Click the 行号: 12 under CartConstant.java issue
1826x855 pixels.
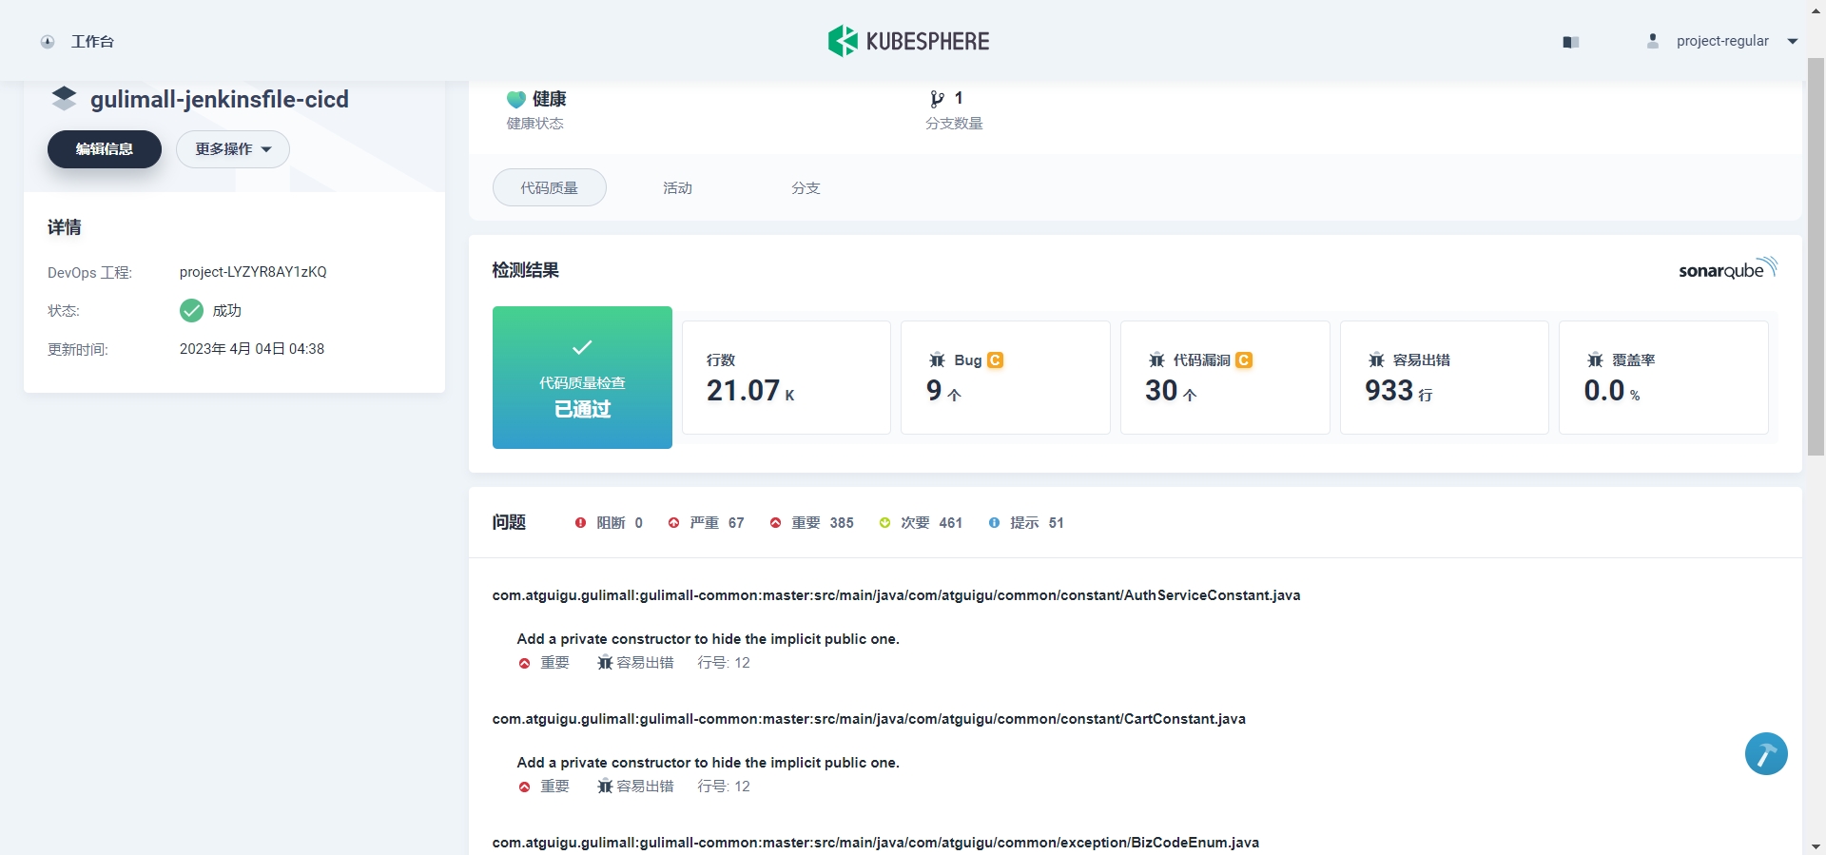[724, 787]
